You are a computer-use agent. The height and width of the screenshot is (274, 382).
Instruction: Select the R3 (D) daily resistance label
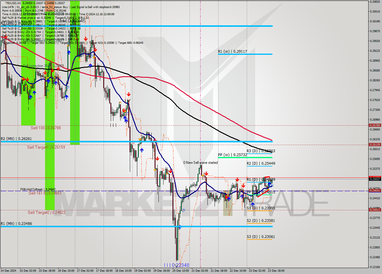click(261, 151)
